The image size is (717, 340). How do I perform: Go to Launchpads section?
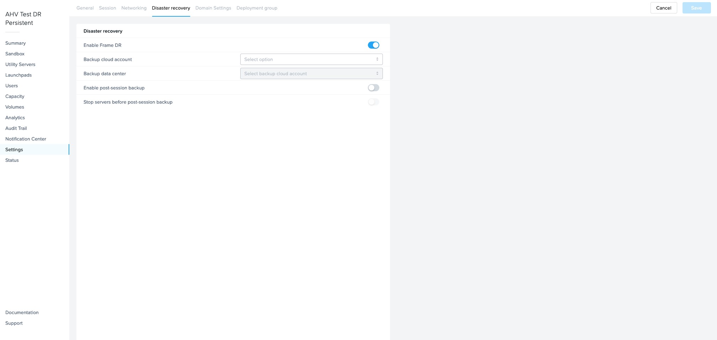18,75
